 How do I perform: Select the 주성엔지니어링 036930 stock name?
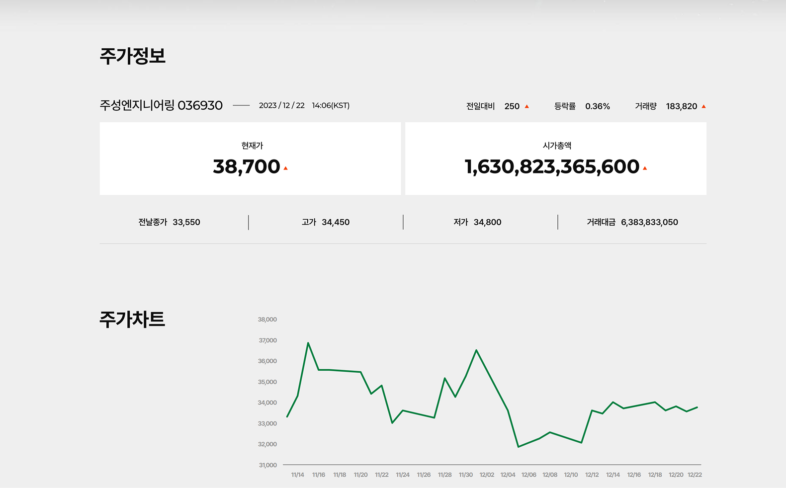click(x=161, y=105)
